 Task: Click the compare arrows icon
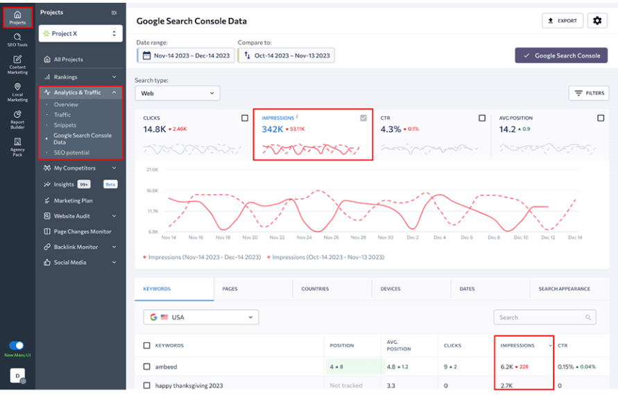pos(247,55)
